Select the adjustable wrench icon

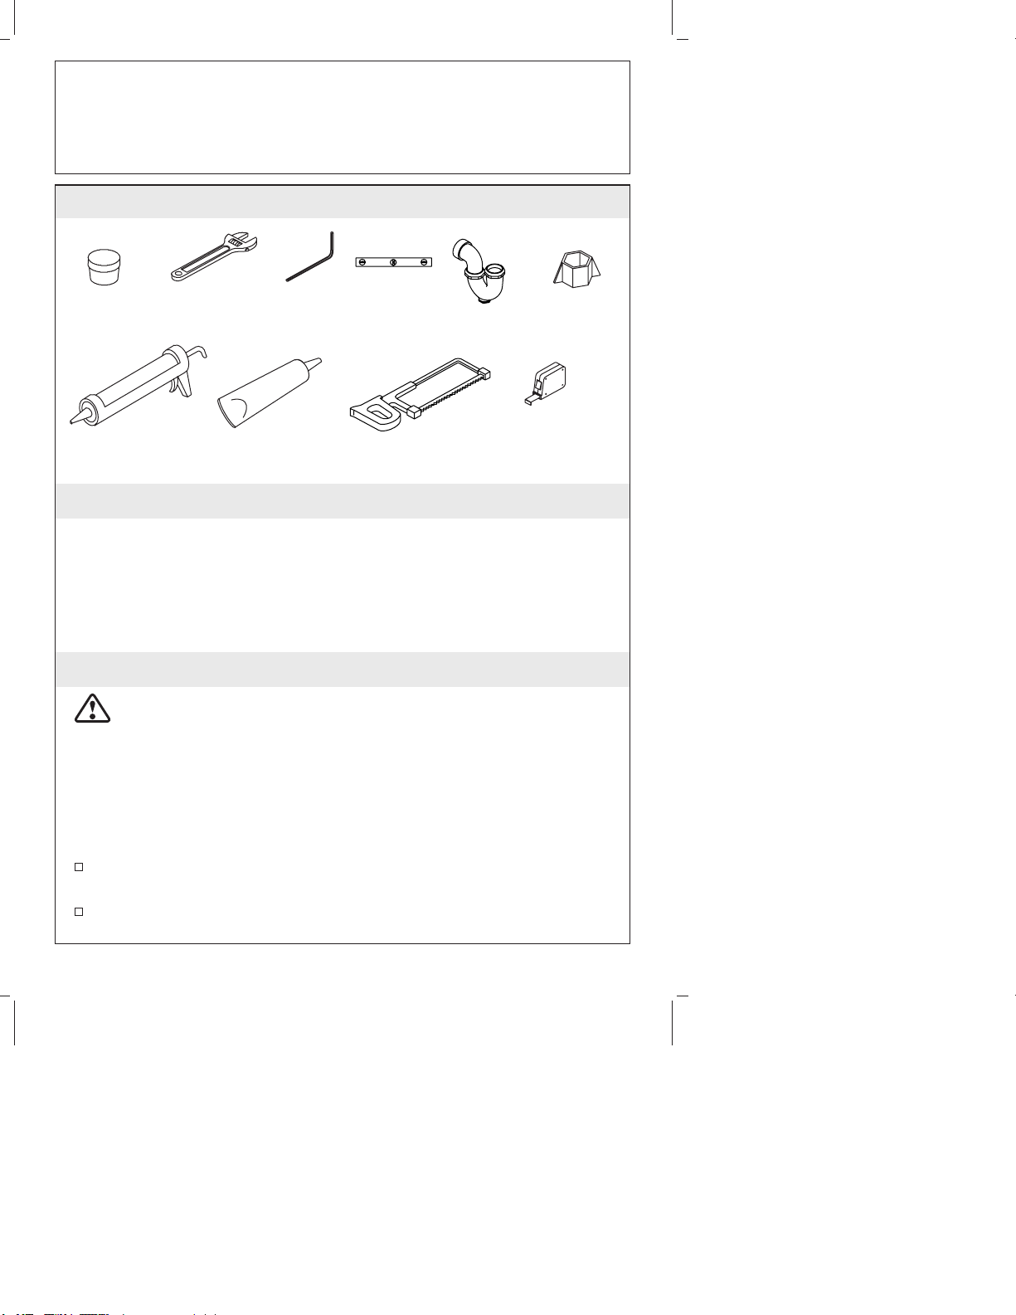214,258
